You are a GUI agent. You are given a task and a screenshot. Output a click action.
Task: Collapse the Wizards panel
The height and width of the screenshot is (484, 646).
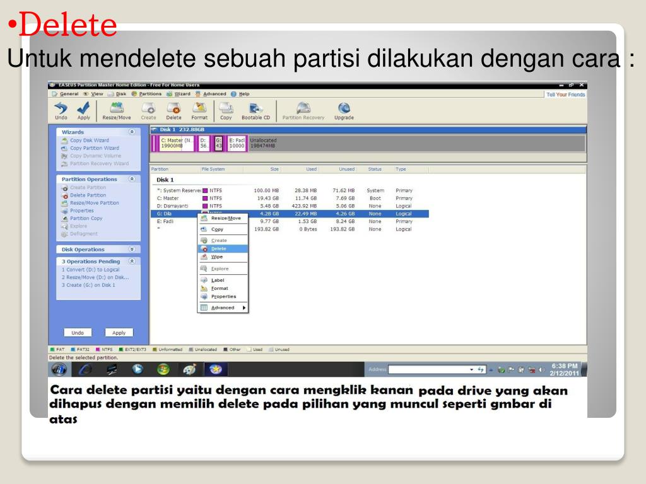click(132, 132)
